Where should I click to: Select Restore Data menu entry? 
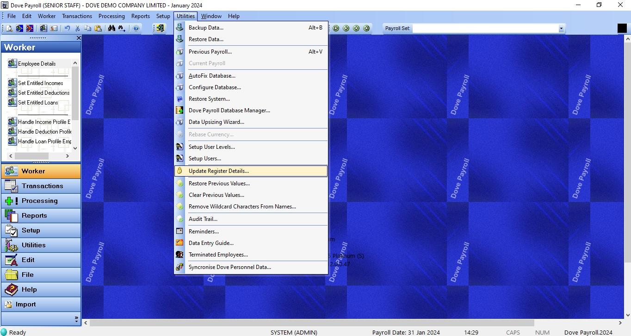[x=251, y=39]
